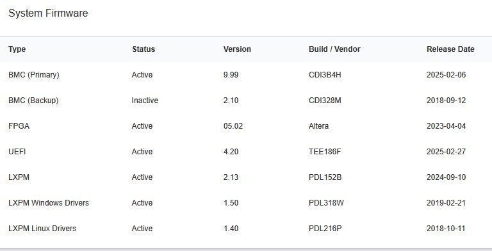
Task: Select build PDL152B
Action: [325, 177]
